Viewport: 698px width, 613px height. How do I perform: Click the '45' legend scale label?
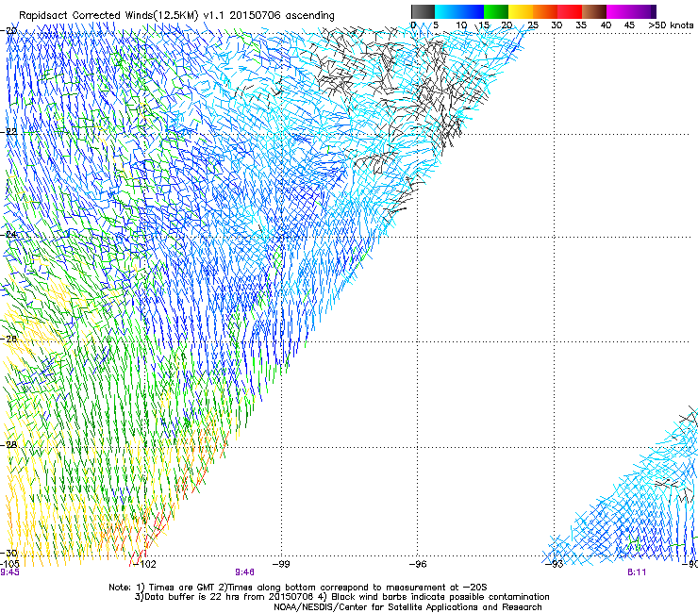click(x=629, y=25)
